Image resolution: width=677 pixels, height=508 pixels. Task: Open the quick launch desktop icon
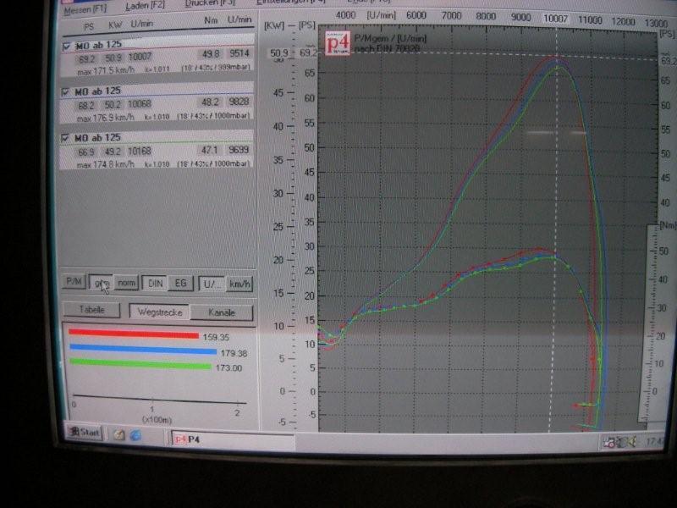119,434
